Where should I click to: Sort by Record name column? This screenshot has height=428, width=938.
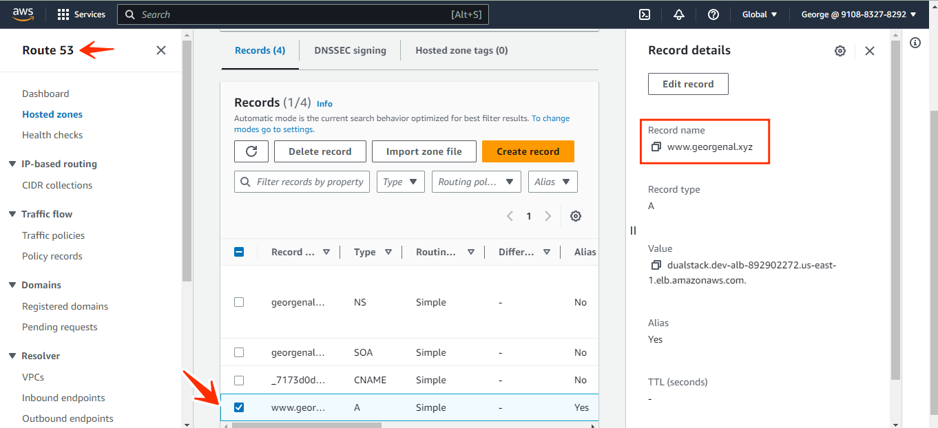[x=326, y=252]
